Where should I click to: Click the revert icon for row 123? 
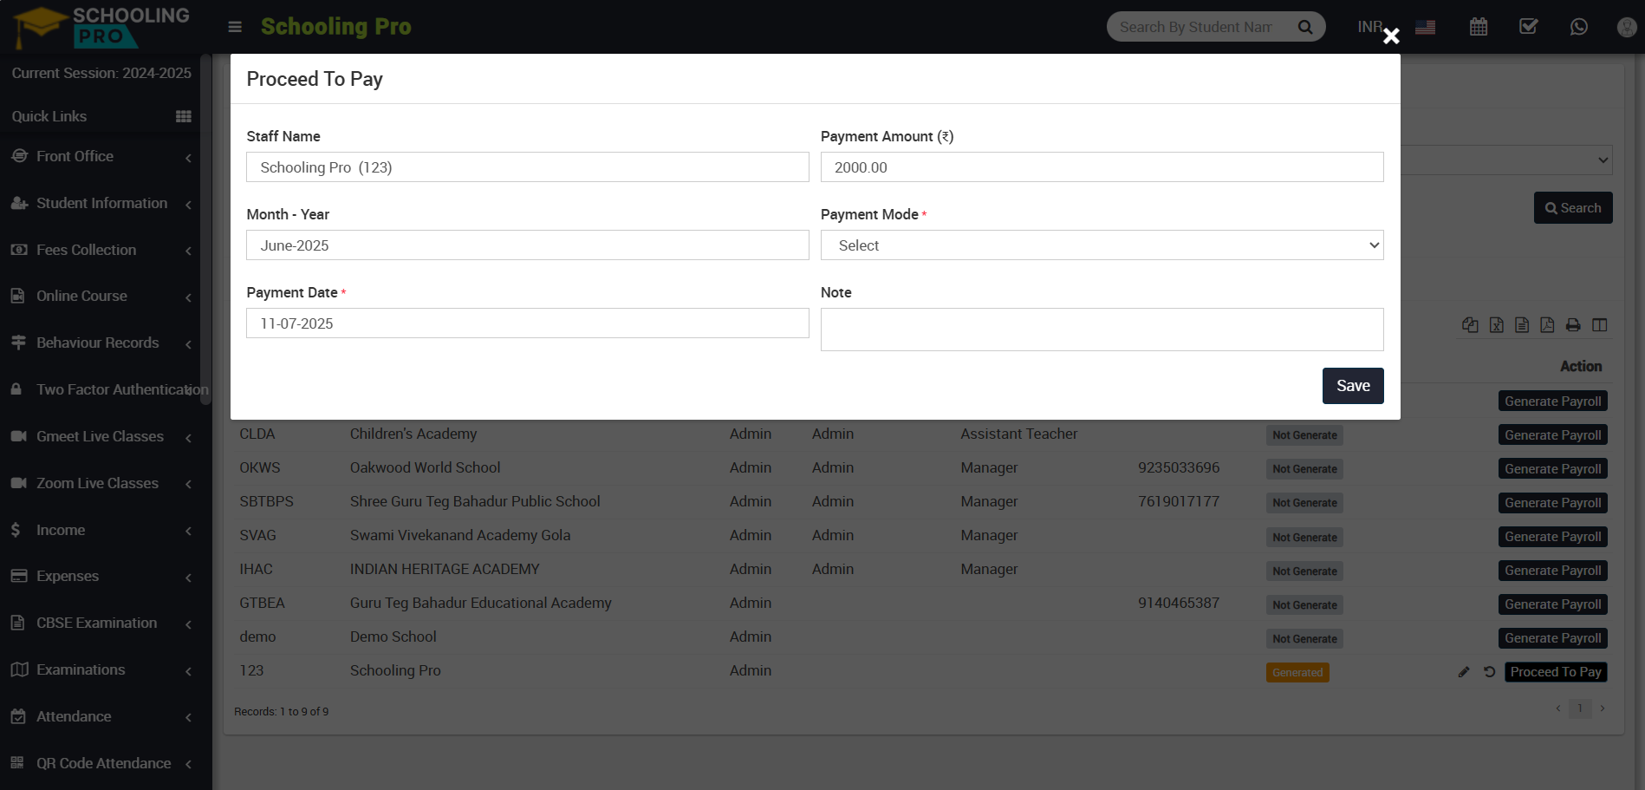click(x=1490, y=672)
